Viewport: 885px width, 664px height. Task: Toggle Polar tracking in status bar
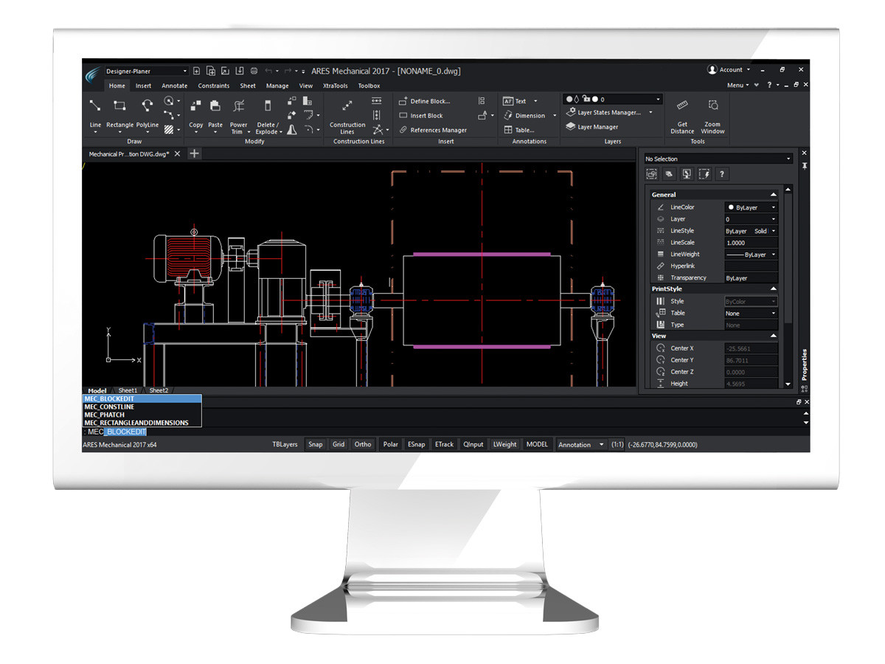point(391,445)
